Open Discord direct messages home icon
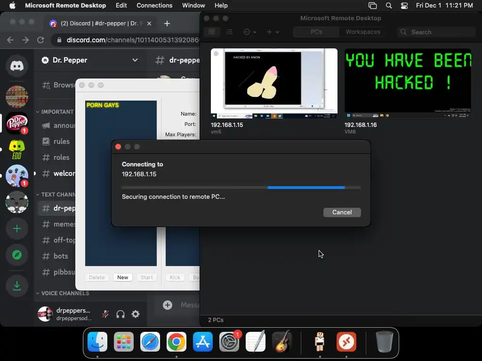Screen dimensions: 482x361 (x=17, y=65)
